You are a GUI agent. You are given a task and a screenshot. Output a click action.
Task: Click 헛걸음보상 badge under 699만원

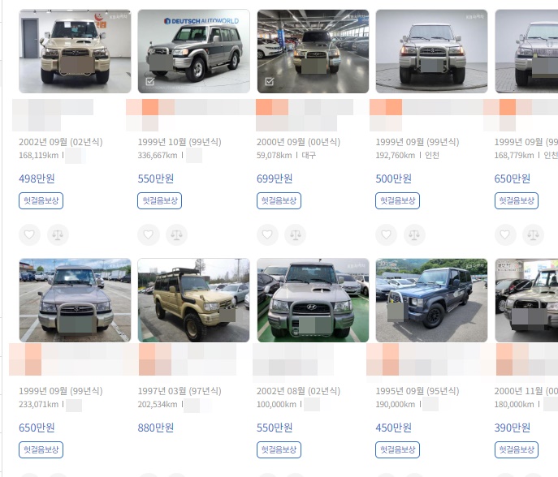pyautogui.click(x=279, y=201)
